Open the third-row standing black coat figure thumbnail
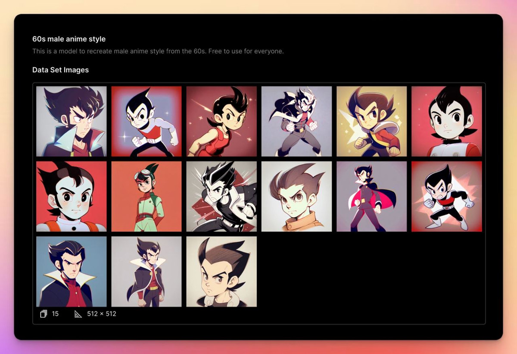Screen dimensions: 517x354 pyautogui.click(x=146, y=271)
